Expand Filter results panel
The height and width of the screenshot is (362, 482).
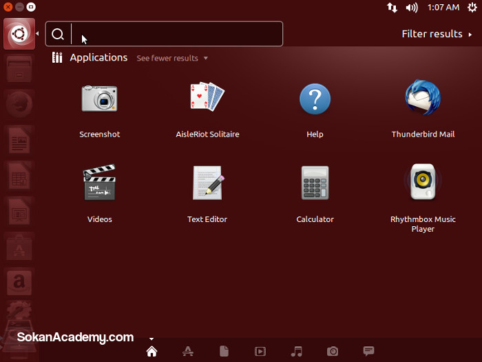pyautogui.click(x=437, y=34)
